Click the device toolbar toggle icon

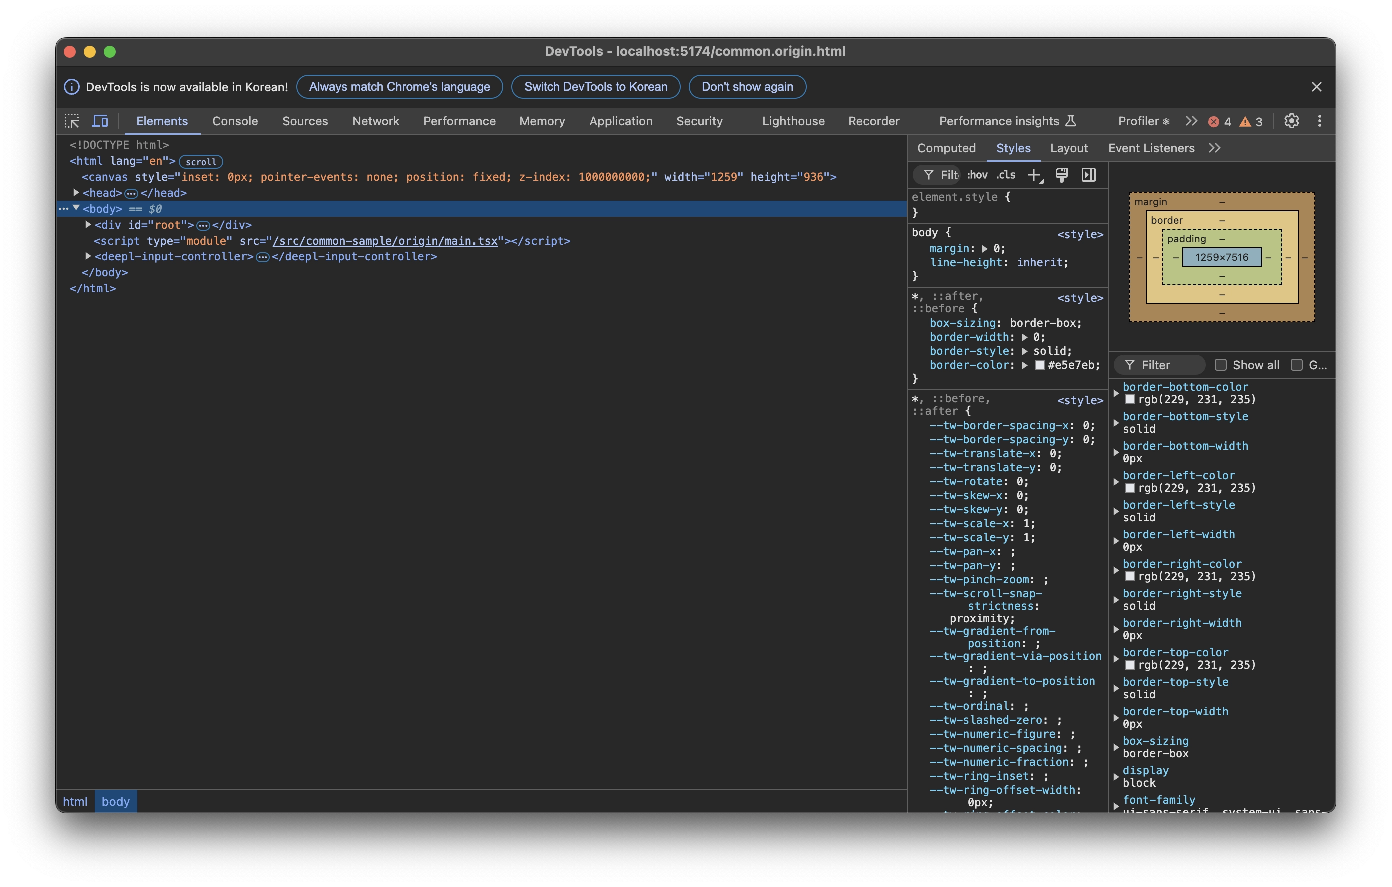coord(99,121)
